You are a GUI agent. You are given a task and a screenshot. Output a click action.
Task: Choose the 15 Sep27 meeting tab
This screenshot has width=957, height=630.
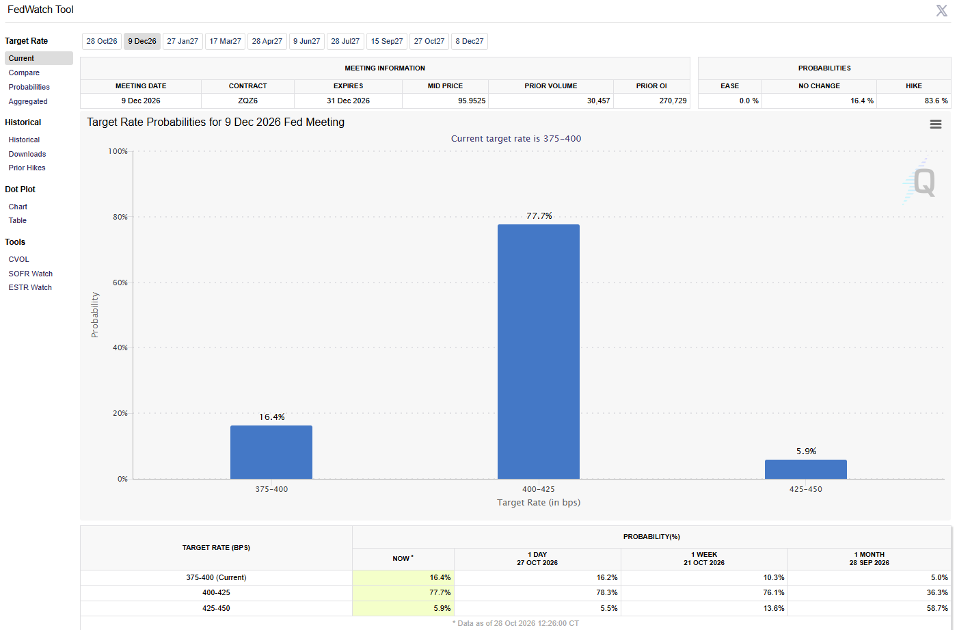(x=387, y=41)
